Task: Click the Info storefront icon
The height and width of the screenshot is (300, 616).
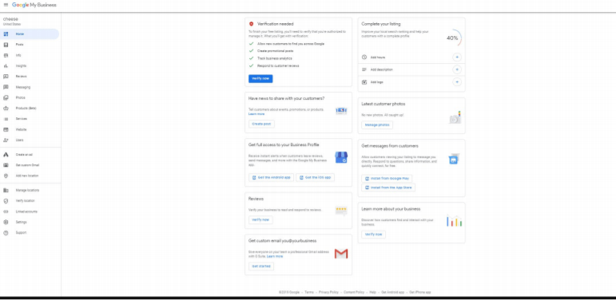Action: [6, 55]
